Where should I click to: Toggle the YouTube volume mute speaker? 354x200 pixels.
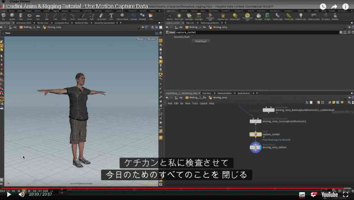pos(22,194)
